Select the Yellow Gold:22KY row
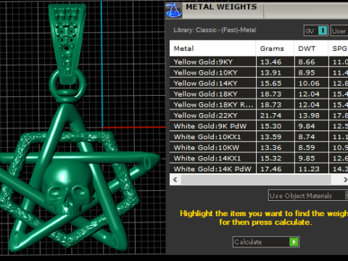 point(259,115)
